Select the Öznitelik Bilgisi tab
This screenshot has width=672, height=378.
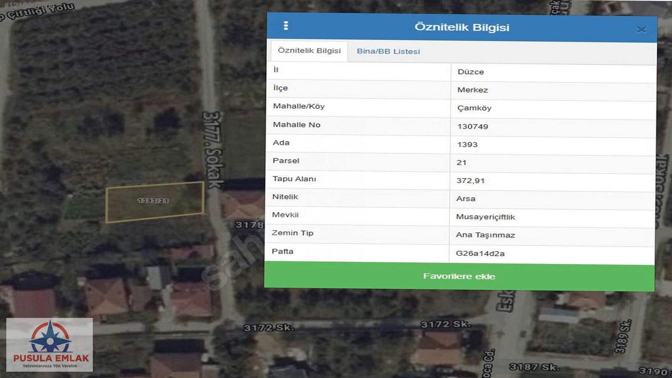pos(309,51)
